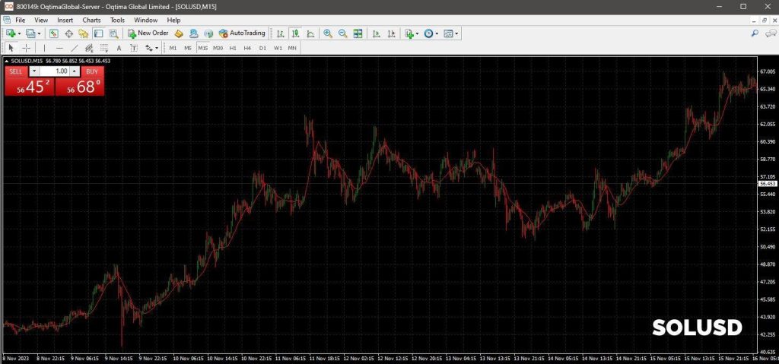Click the BUY one-click trading button
This screenshot has height=364, width=779.
92,71
